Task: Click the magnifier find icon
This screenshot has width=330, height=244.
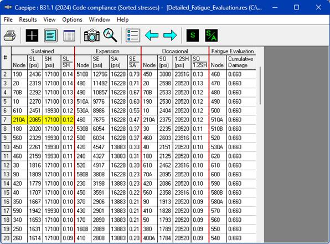Action: [x=110, y=35]
